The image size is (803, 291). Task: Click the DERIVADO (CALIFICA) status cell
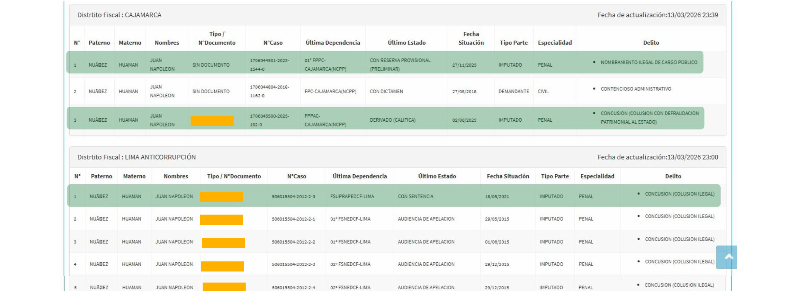click(x=393, y=120)
